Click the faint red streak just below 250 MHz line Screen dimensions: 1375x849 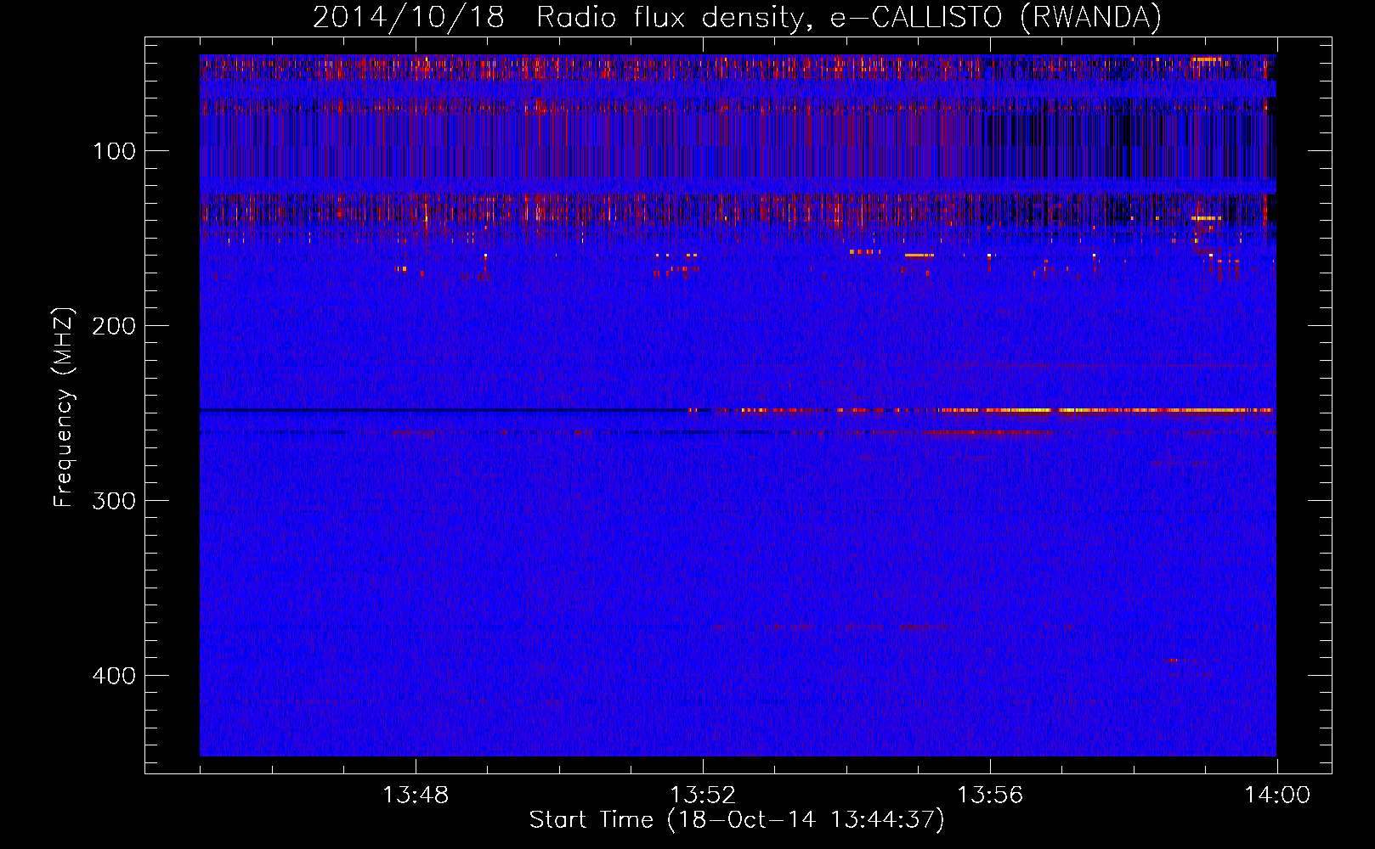pyautogui.click(x=986, y=433)
